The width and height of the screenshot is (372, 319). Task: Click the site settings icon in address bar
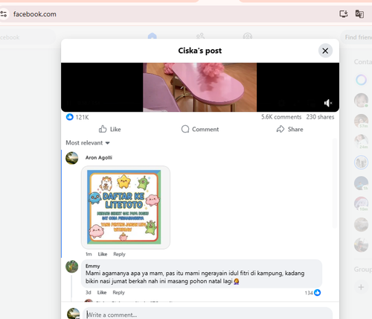tap(4, 14)
